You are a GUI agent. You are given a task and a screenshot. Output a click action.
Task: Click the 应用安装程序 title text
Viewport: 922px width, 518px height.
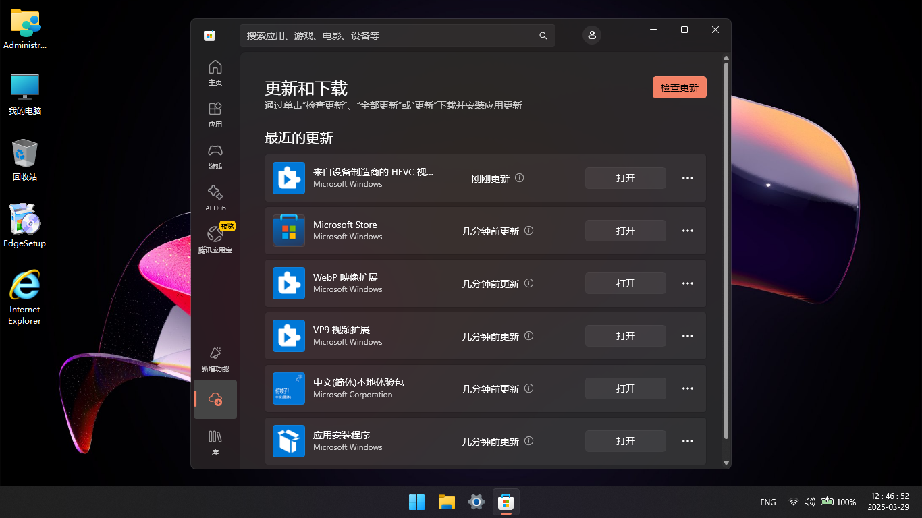[x=342, y=435]
